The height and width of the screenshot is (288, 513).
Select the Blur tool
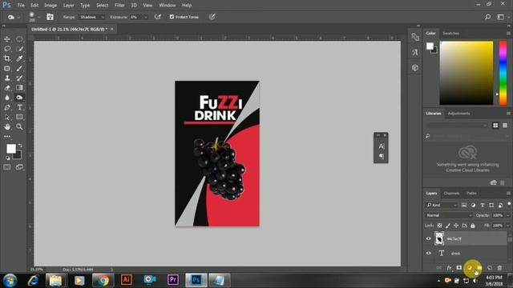[x=7, y=98]
